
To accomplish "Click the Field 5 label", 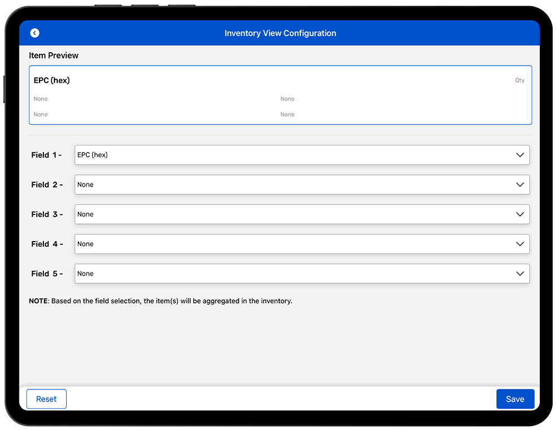I will click(x=47, y=274).
